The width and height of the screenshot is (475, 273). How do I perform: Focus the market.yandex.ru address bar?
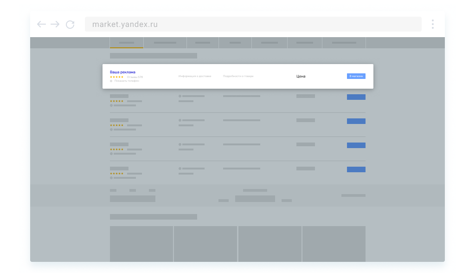(x=253, y=24)
